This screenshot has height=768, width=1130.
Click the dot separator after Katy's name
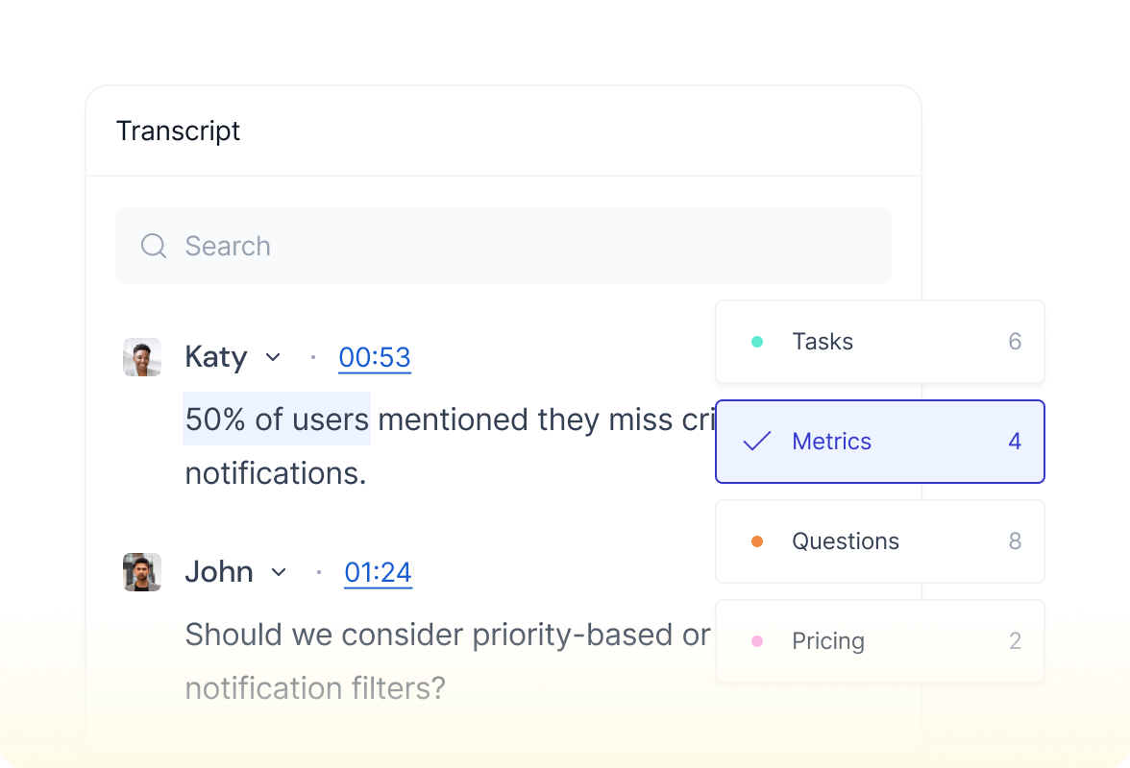[314, 357]
